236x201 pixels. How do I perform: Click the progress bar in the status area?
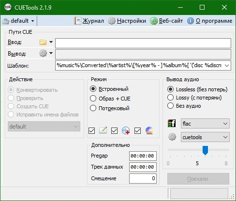pos(199,193)
